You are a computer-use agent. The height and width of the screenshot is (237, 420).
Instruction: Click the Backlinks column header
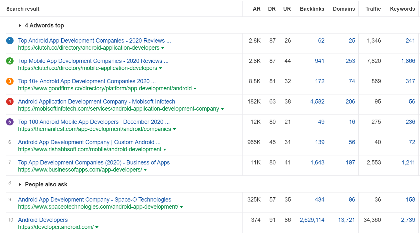click(312, 9)
